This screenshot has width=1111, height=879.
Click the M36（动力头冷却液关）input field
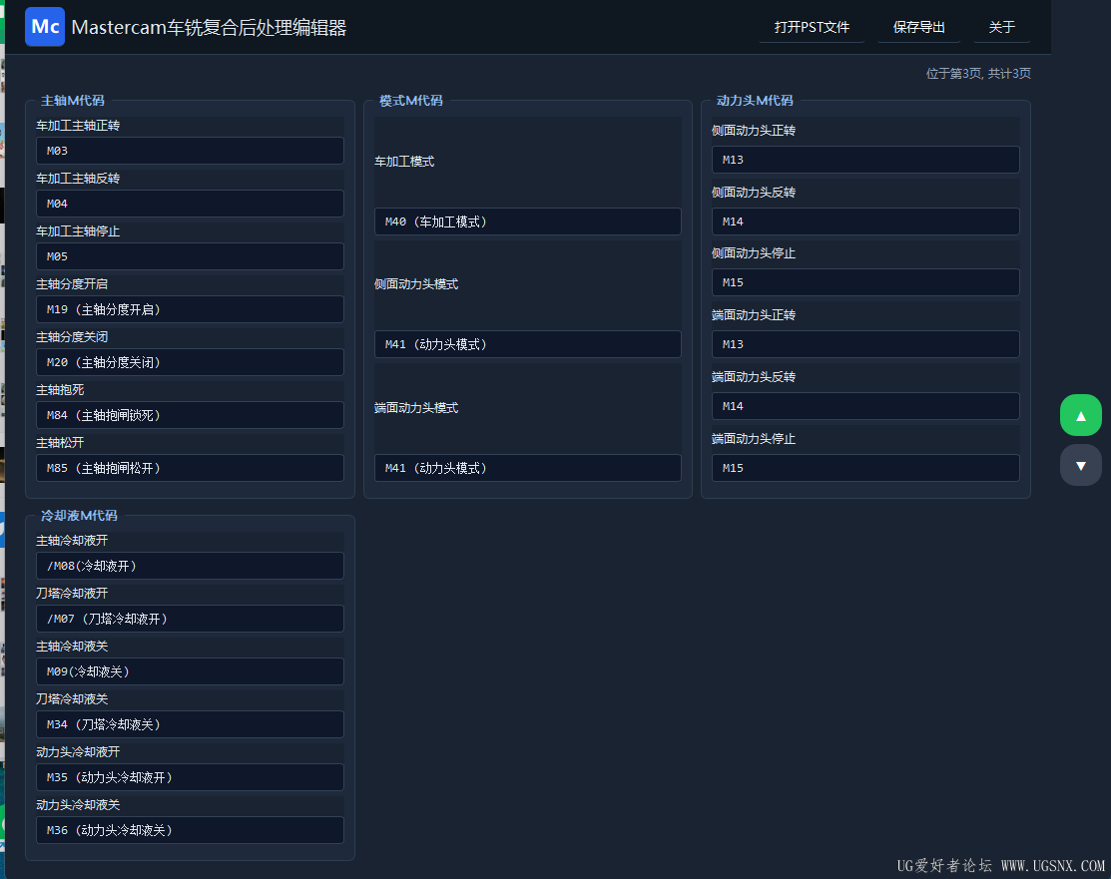tap(190, 830)
